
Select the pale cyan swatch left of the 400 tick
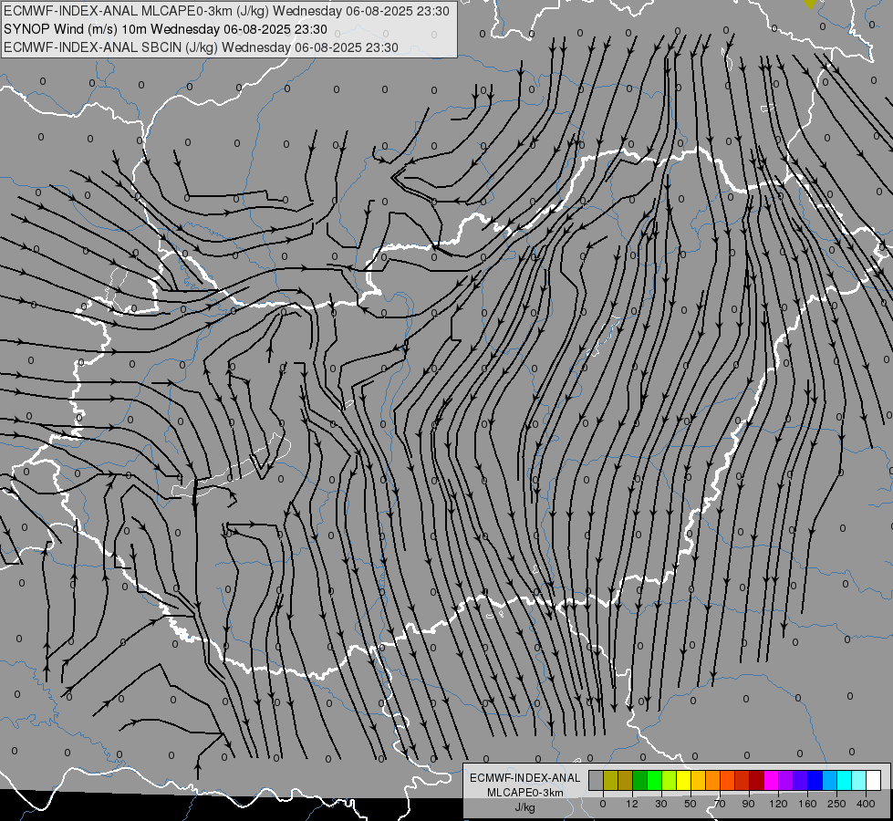pos(859,780)
